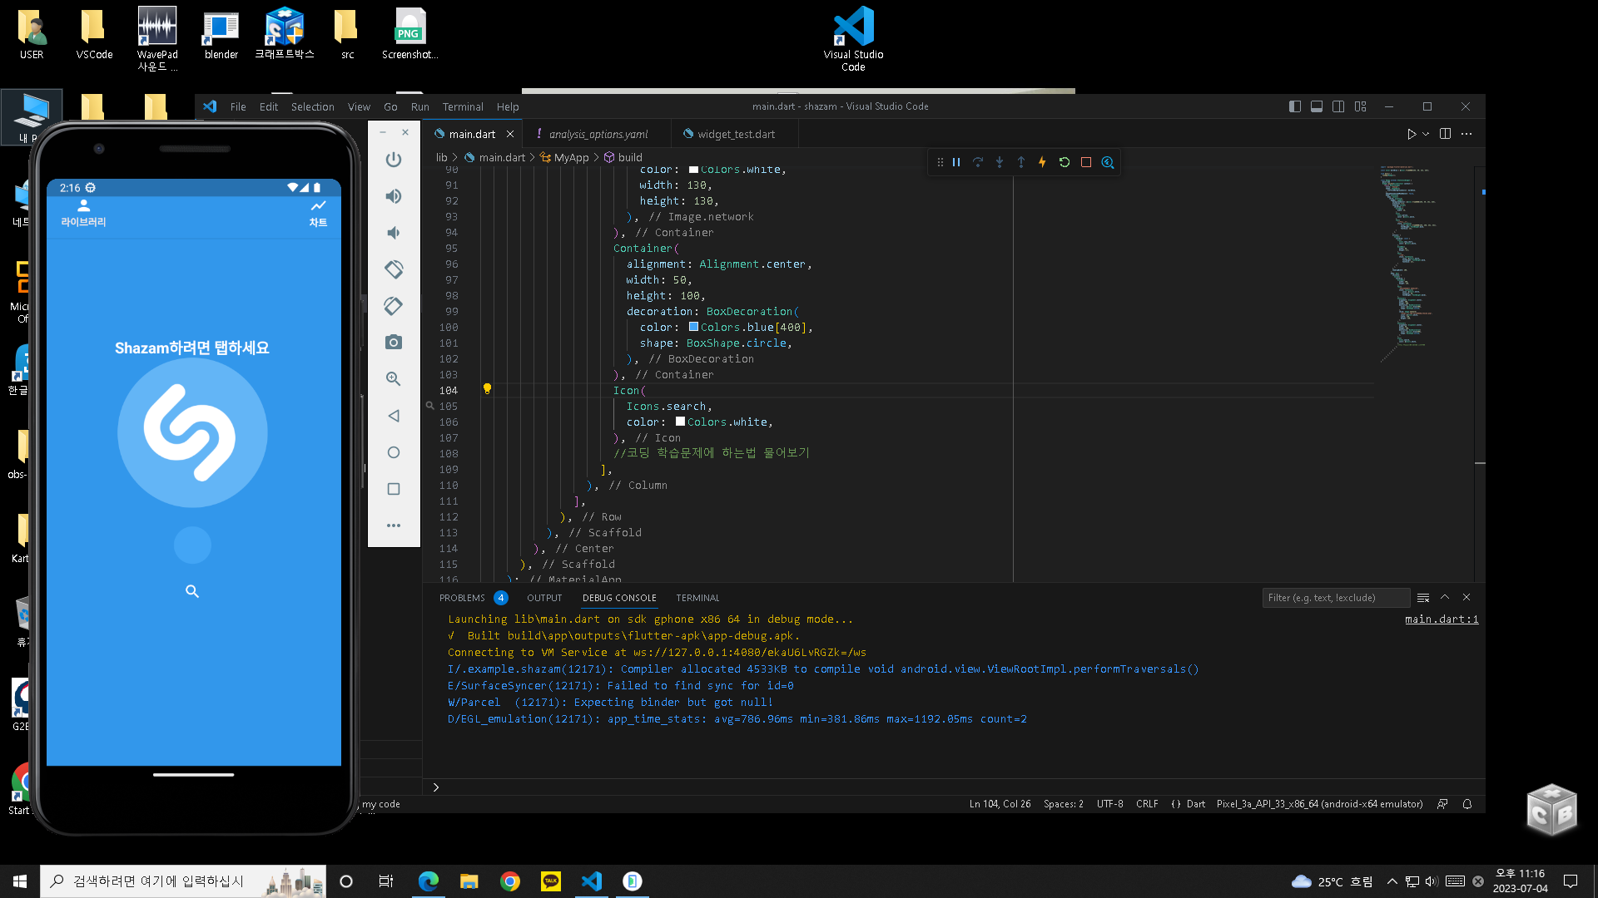Open the Run menu
The width and height of the screenshot is (1598, 898).
pos(419,106)
